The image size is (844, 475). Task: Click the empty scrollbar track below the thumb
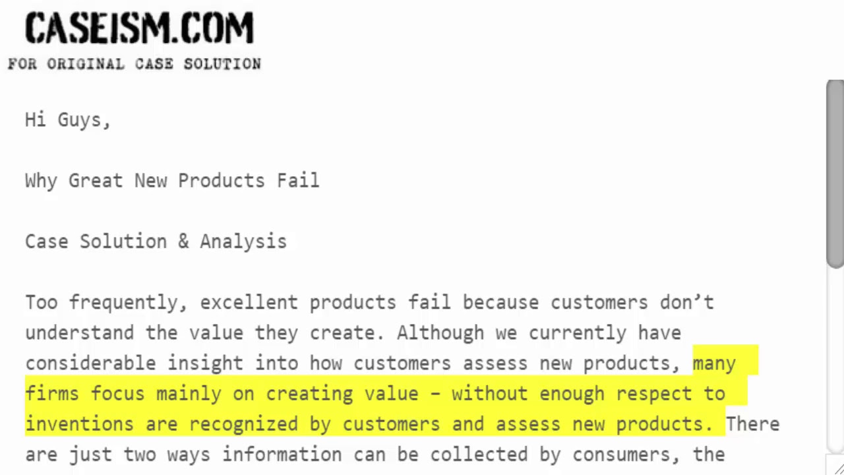click(835, 356)
